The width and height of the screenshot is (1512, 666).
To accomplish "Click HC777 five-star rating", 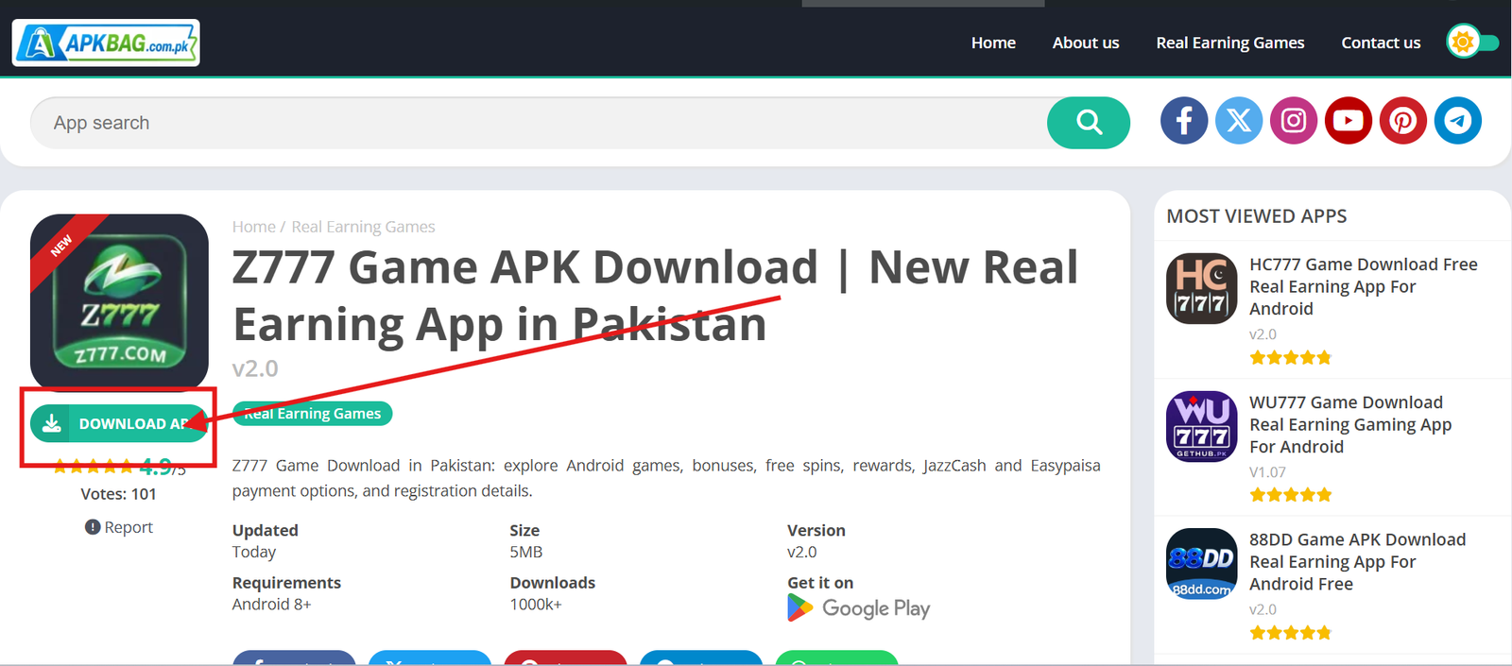I will 1291,357.
